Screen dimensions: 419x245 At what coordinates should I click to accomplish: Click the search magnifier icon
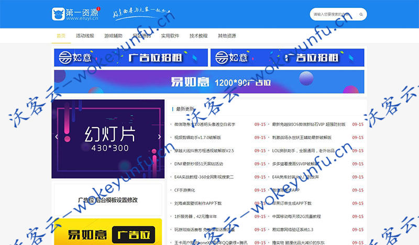(361, 15)
